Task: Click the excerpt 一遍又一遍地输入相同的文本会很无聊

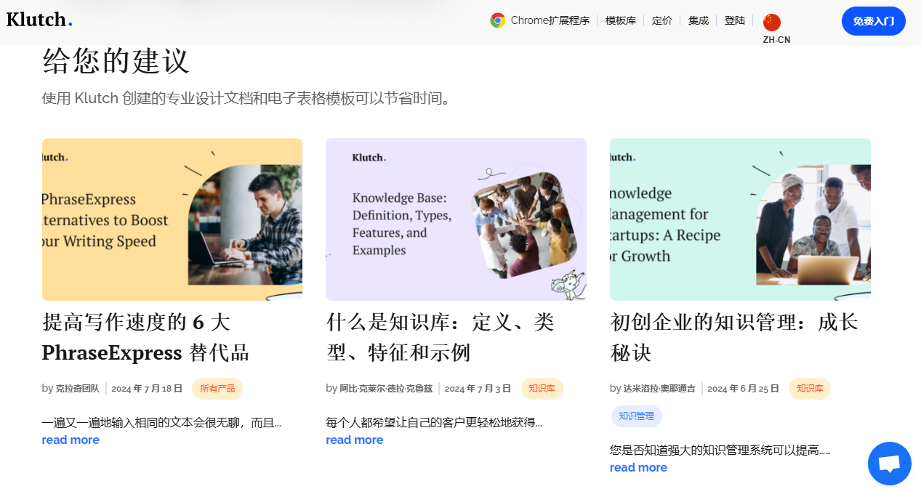Action: (x=161, y=423)
